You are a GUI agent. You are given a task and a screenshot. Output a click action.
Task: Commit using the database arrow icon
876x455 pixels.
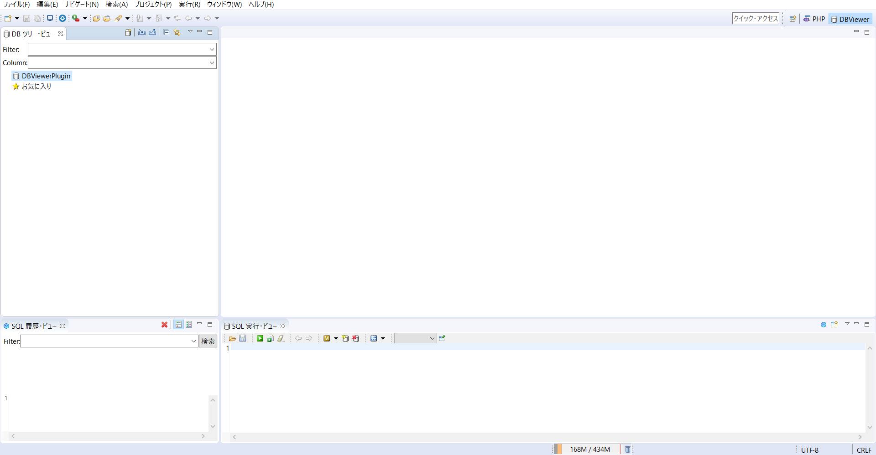click(345, 338)
